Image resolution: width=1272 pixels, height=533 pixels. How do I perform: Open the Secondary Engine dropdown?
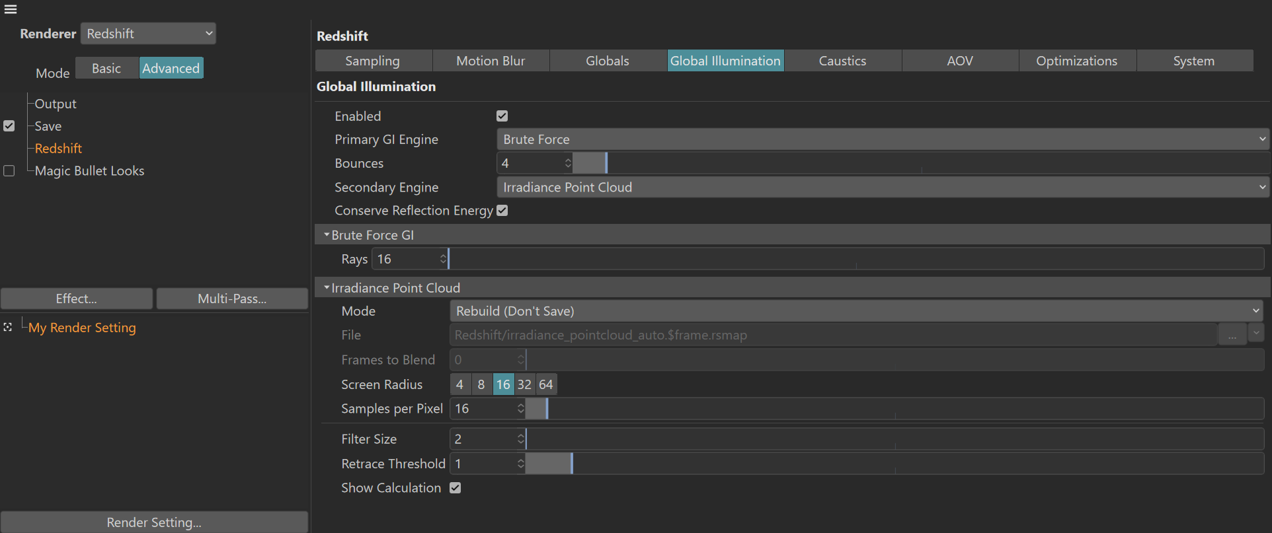pos(883,188)
